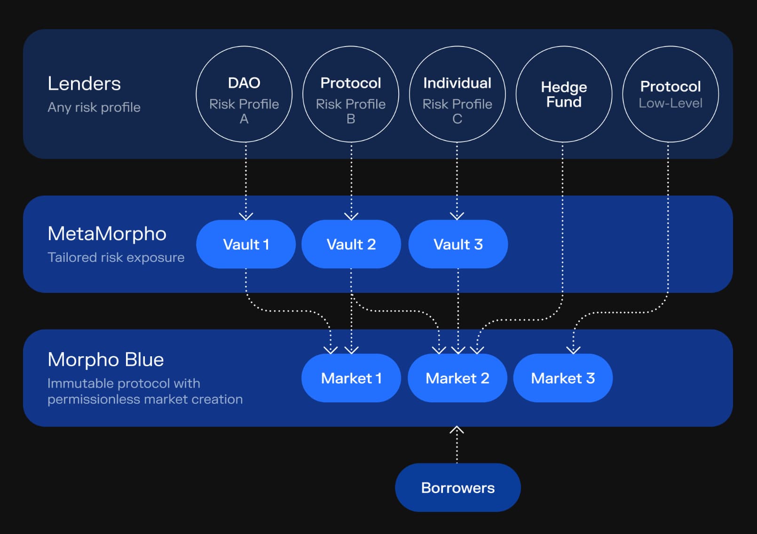The height and width of the screenshot is (534, 757).
Task: Select the Vault 2 pill
Action: pos(351,244)
